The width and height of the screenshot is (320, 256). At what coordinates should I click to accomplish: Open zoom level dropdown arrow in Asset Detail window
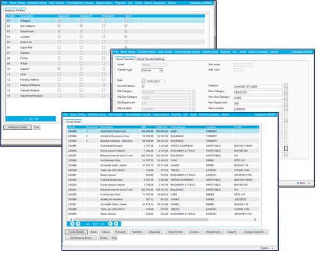pos(273,248)
